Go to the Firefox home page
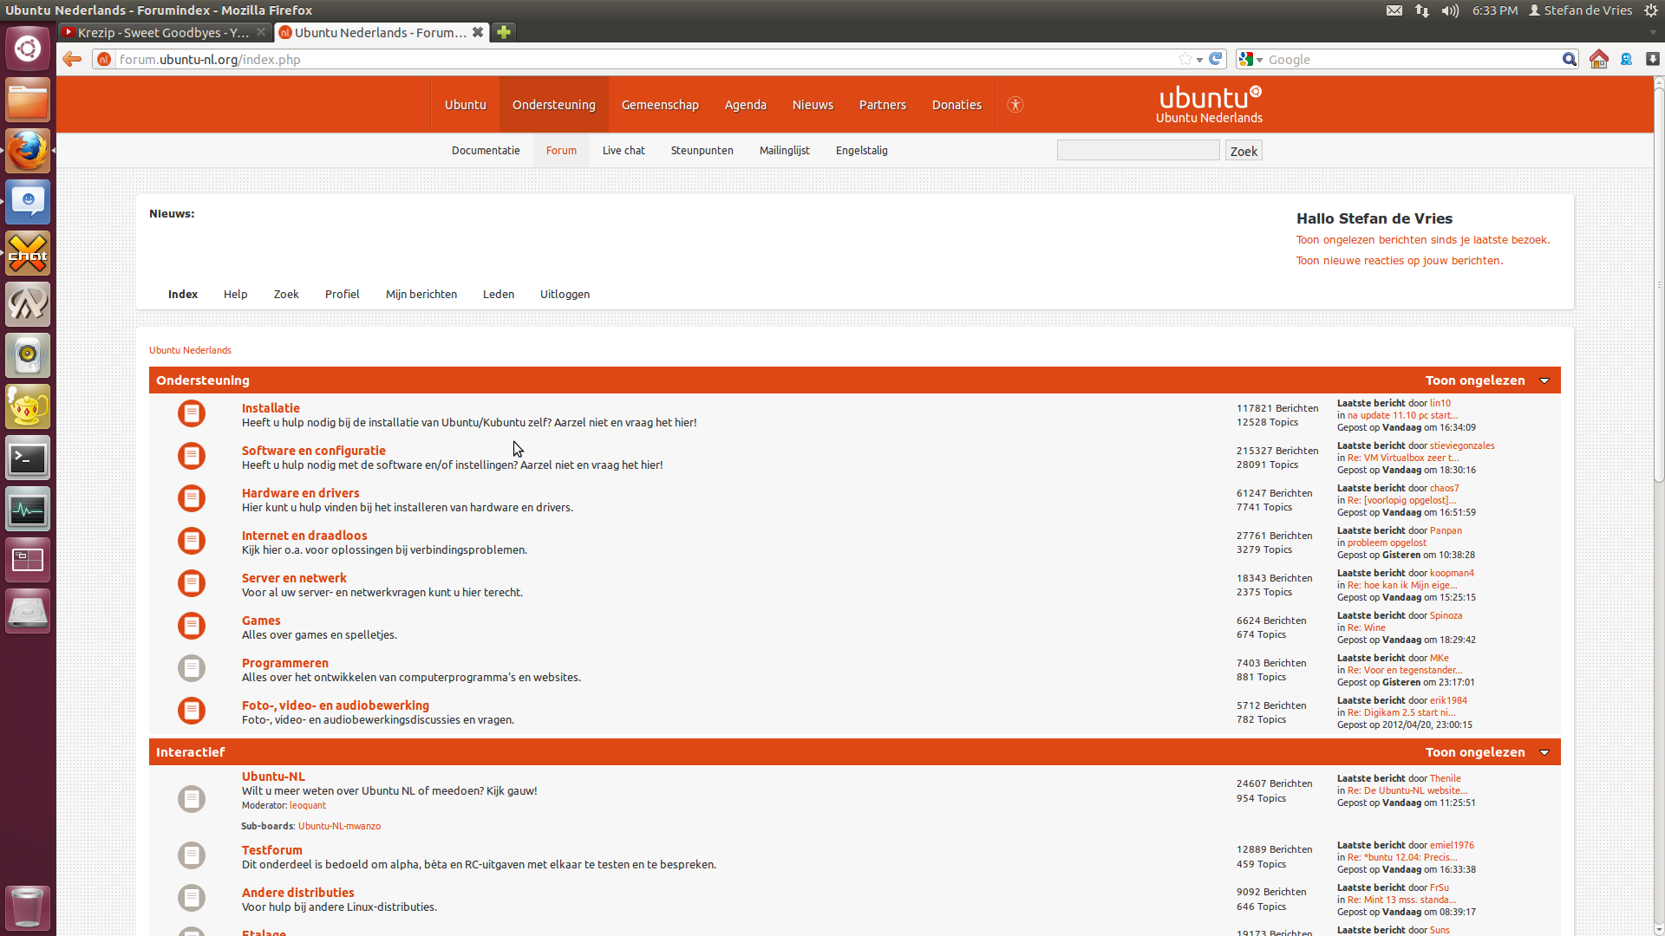Screen dimensions: 1665x936 coord(1599,59)
